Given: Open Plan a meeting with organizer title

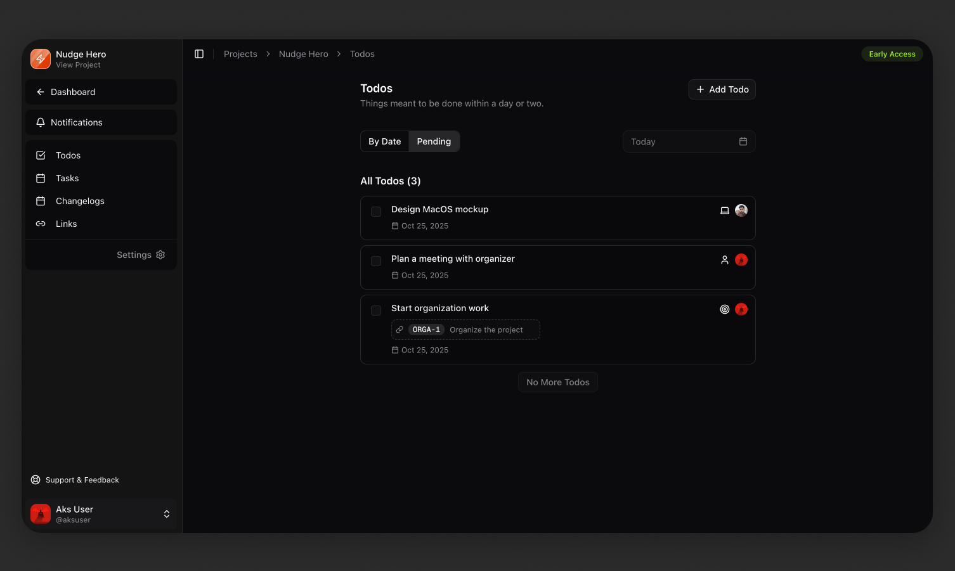Looking at the screenshot, I should [x=453, y=259].
